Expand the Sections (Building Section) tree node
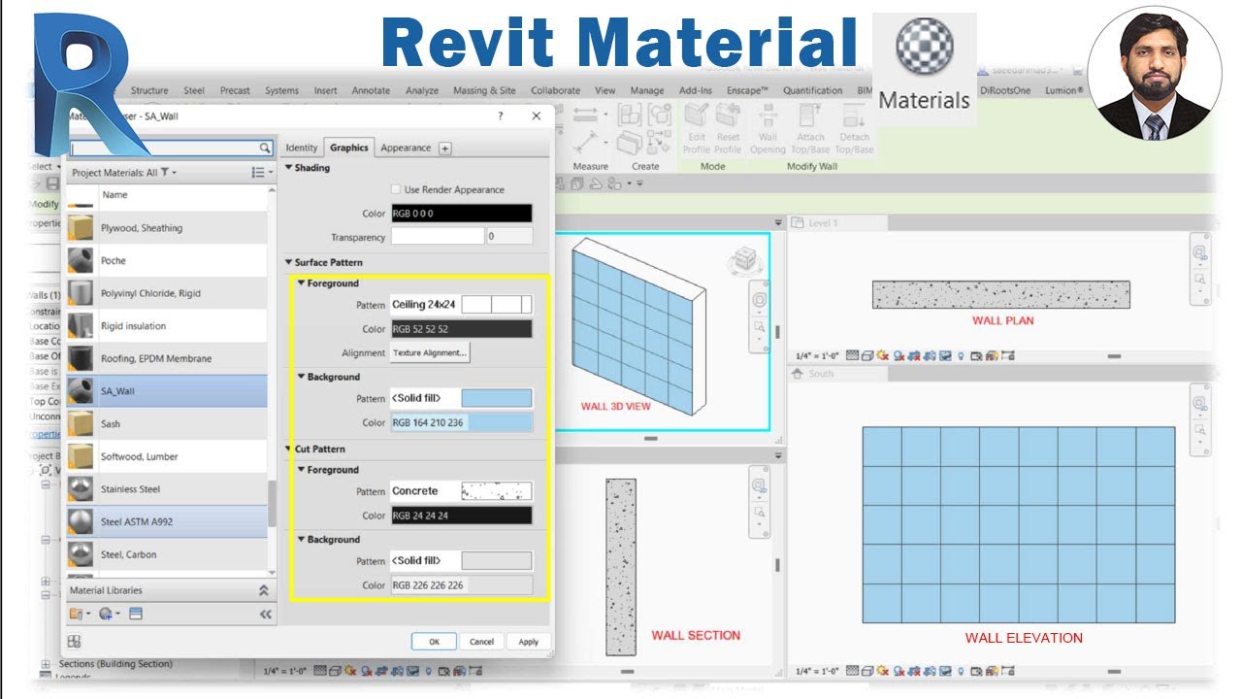The image size is (1242, 699). [46, 664]
